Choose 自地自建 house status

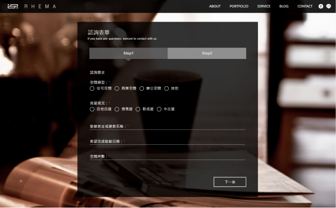92,109
